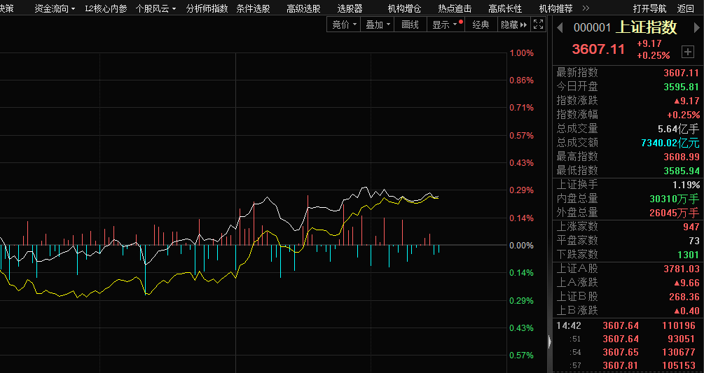
Task: Click the 上证A股 value 3781.03
Action: [682, 269]
